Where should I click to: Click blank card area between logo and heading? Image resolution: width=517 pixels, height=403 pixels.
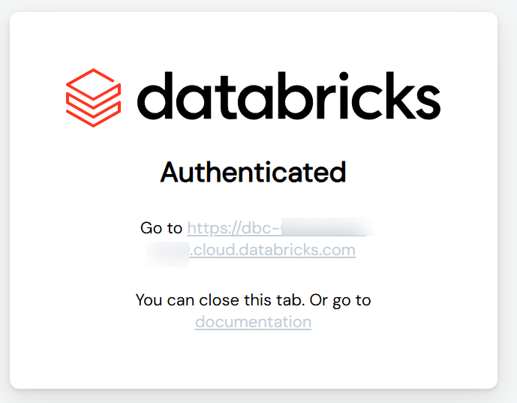tap(253, 139)
